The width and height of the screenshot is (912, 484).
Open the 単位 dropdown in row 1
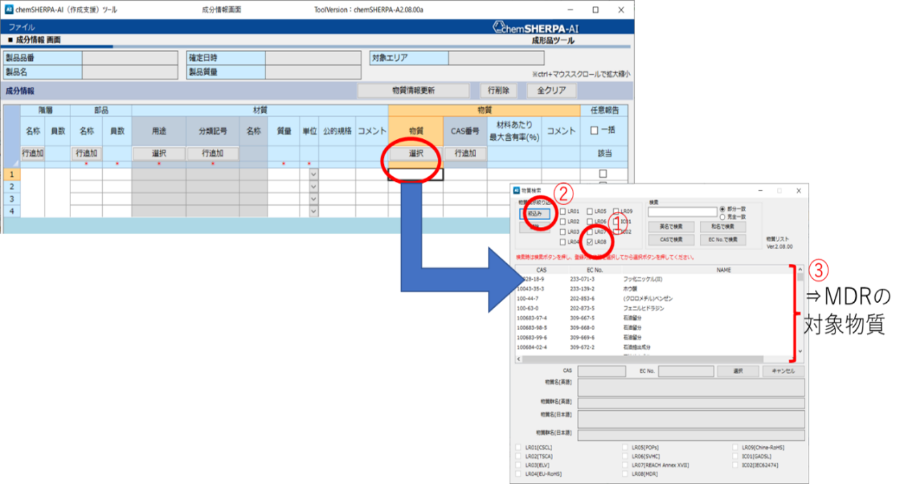(313, 174)
